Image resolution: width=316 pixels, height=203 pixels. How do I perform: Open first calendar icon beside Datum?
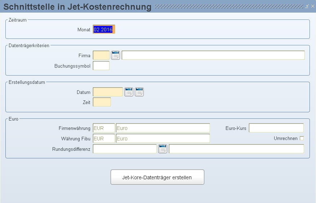(129, 92)
